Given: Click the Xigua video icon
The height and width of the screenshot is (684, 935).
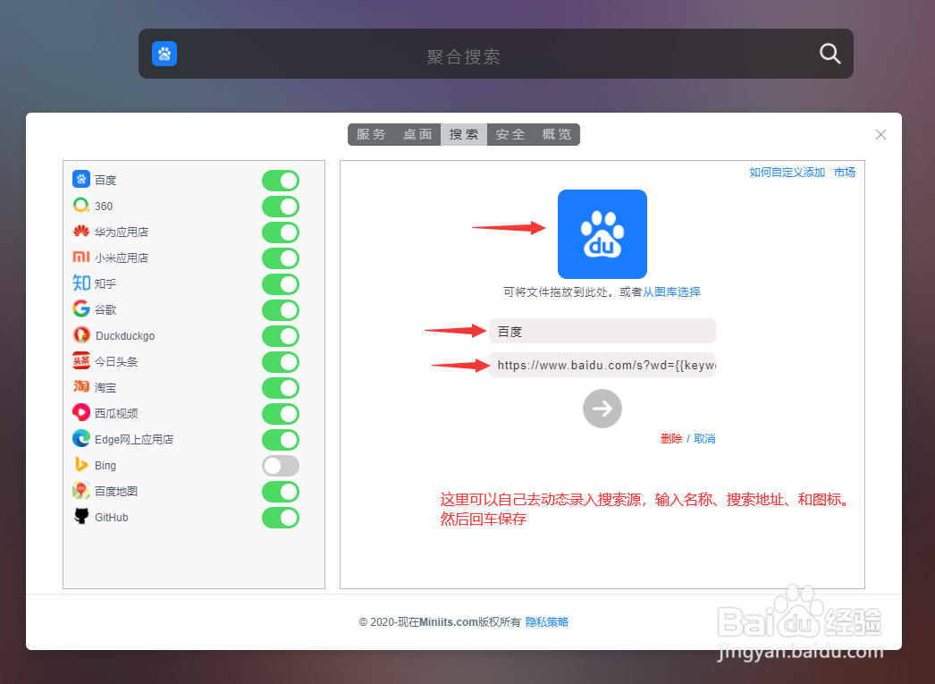Looking at the screenshot, I should tap(81, 413).
